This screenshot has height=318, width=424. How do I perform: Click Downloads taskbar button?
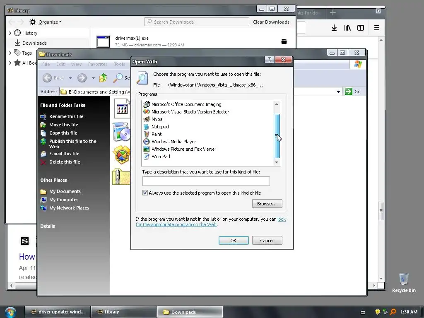190,312
